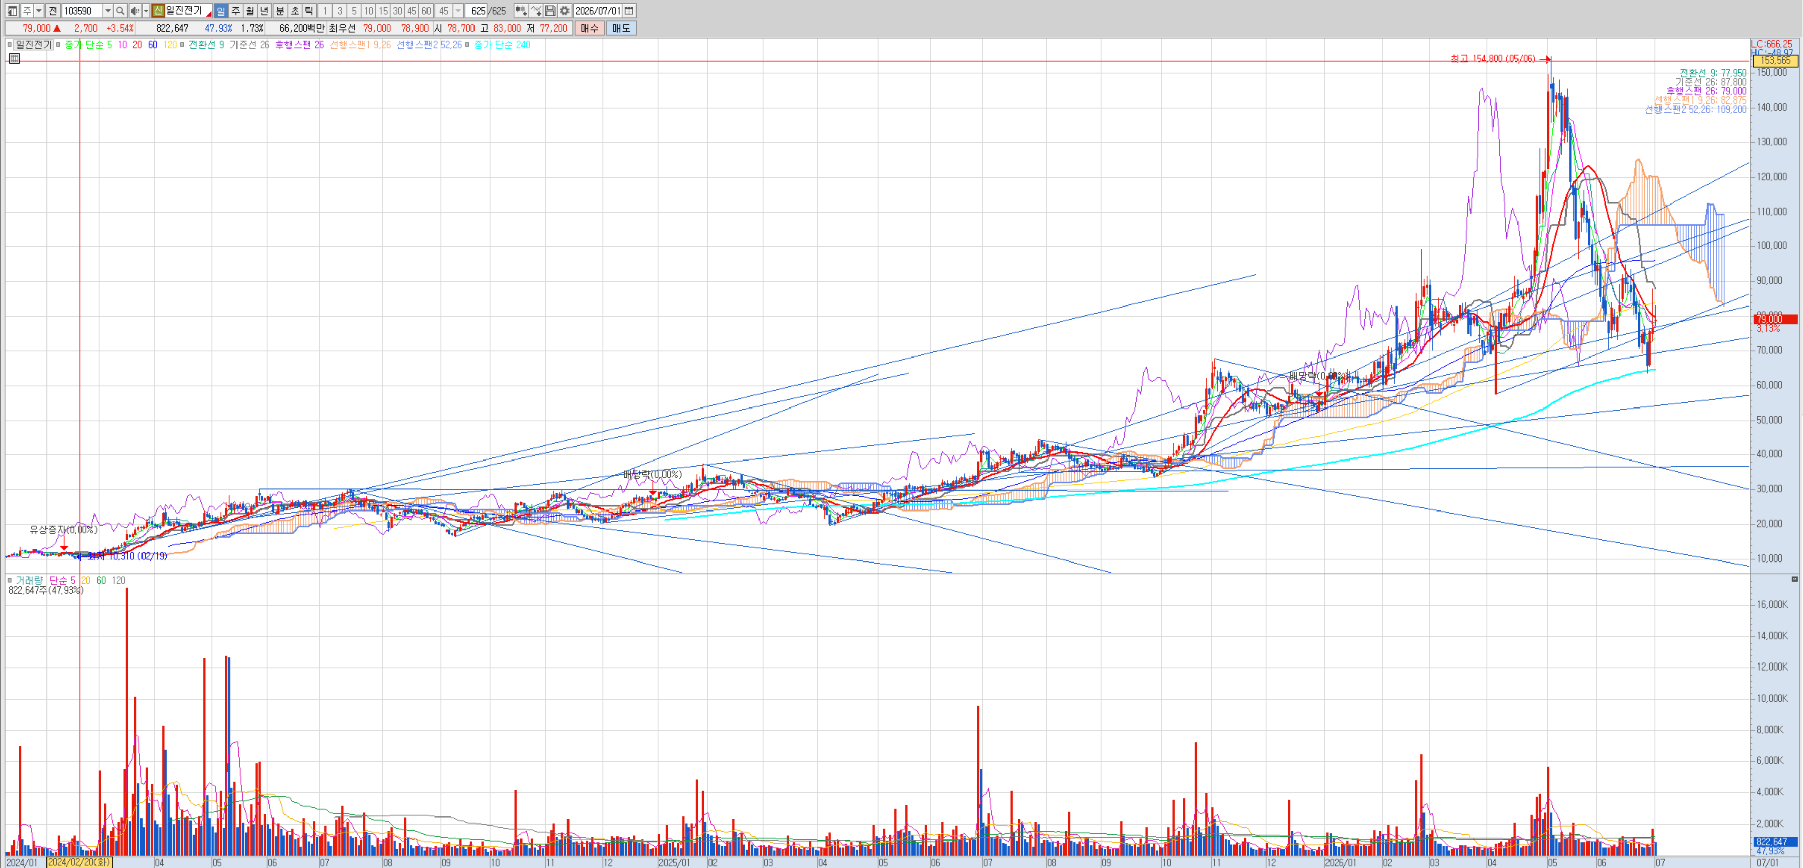Click the 전 stock-type button
This screenshot has width=1803, height=868.
pos(53,11)
